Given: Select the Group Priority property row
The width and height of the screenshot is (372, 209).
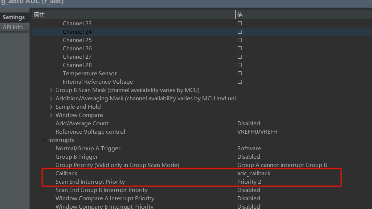Looking at the screenshot, I should point(117,165).
